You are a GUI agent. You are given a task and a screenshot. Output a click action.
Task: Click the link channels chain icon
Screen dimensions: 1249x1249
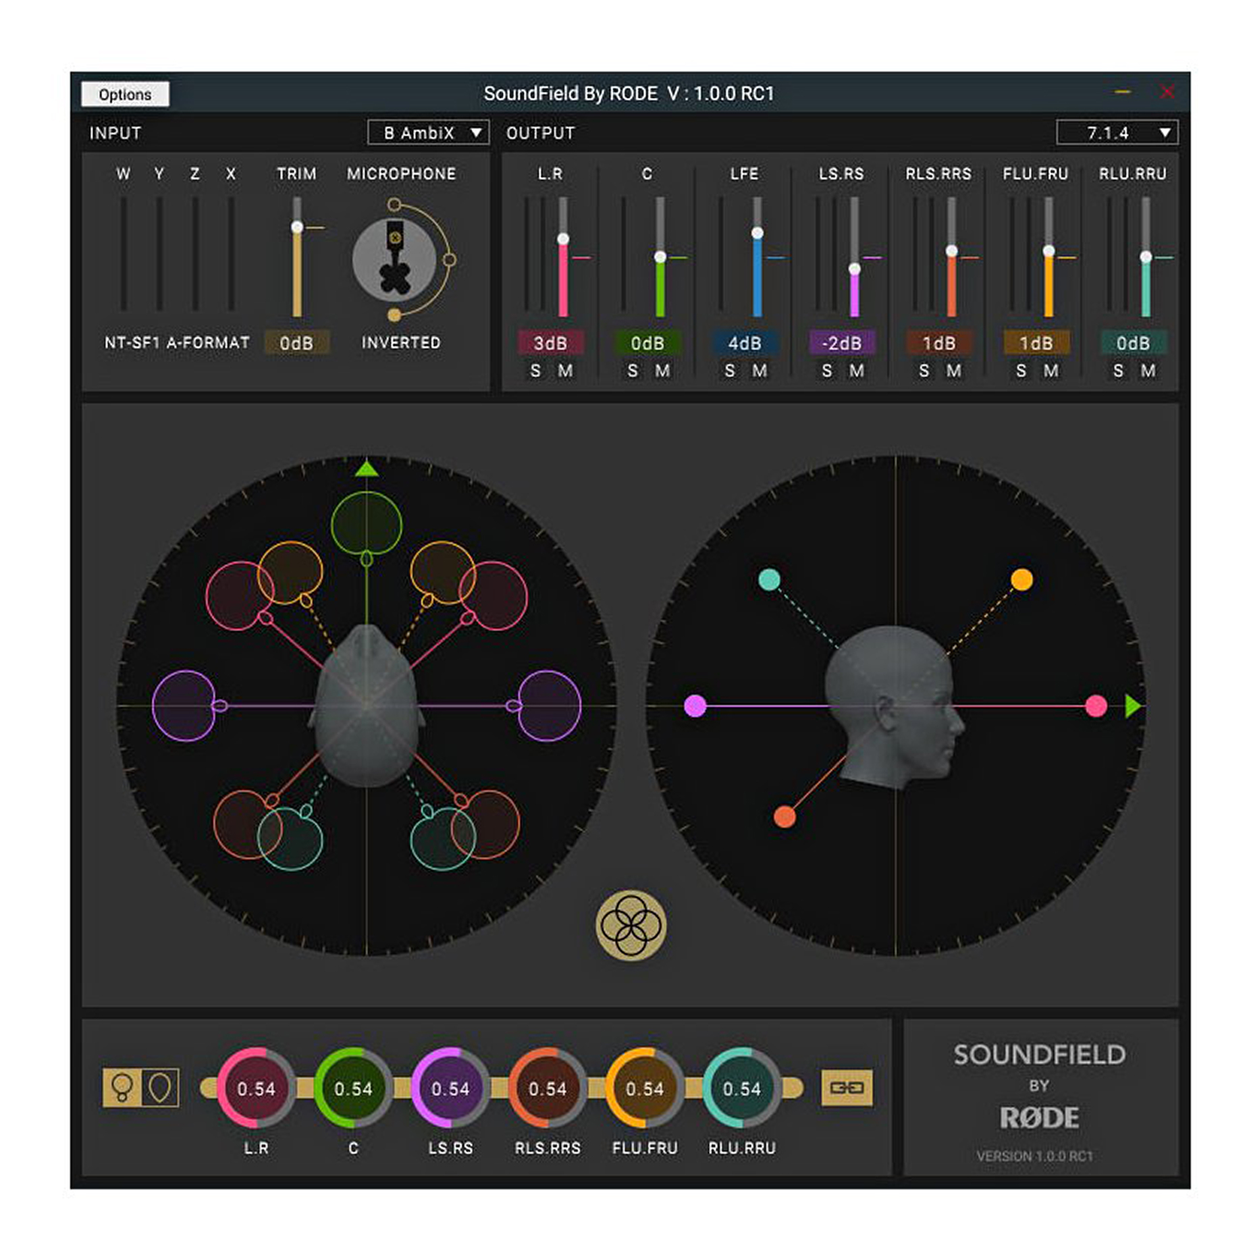coord(846,1087)
